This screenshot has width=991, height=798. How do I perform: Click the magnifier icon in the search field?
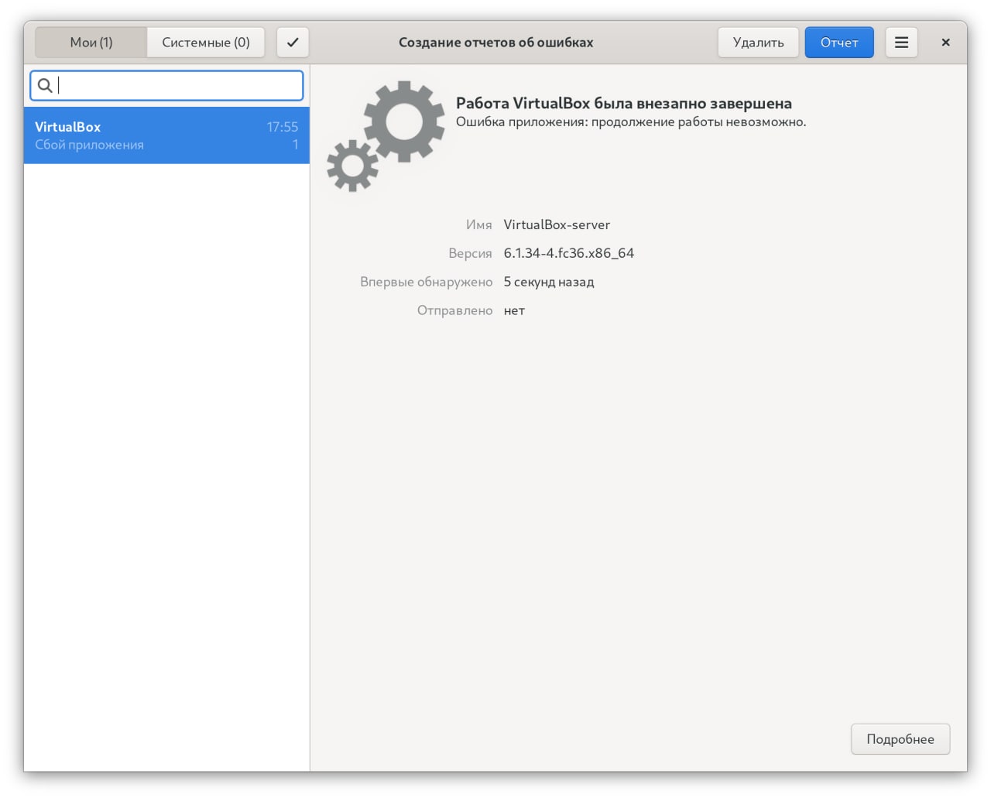coord(45,86)
